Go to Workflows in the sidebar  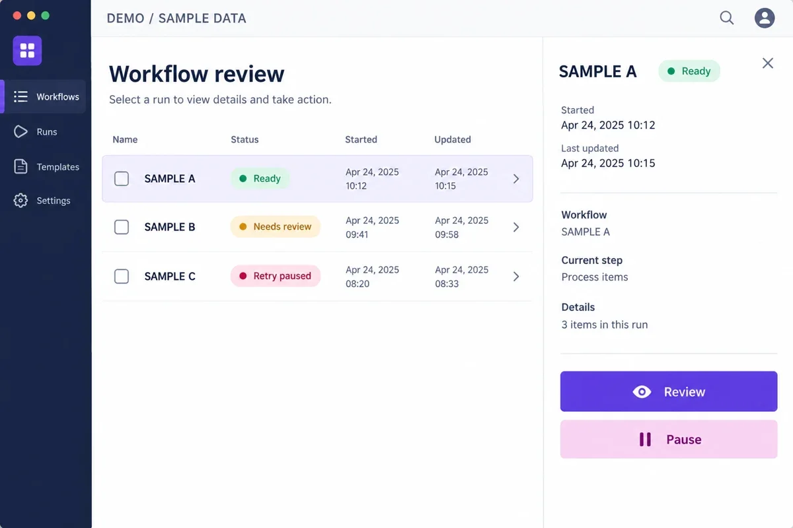coord(44,96)
